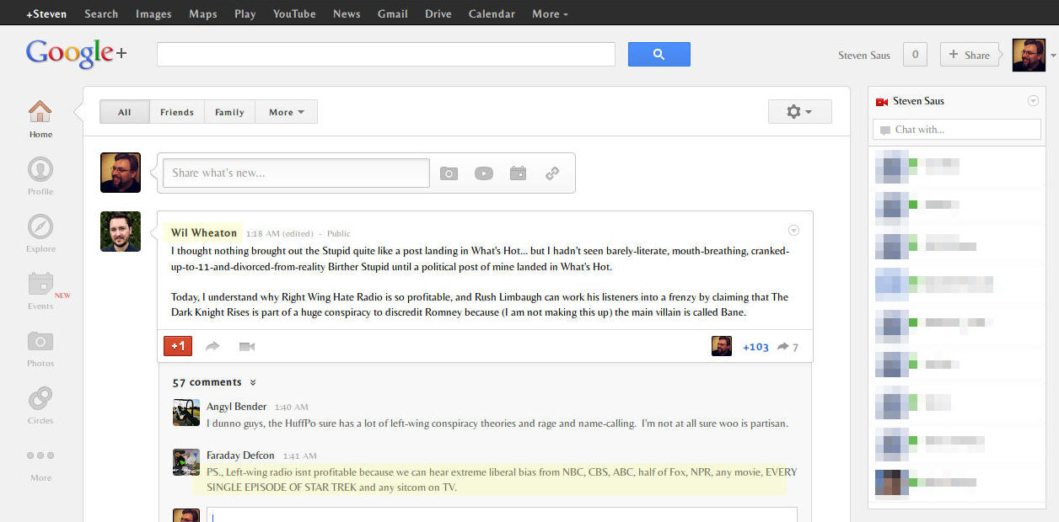Focus the Google+ search field
Image resolution: width=1059 pixels, height=522 pixels.
click(x=386, y=54)
